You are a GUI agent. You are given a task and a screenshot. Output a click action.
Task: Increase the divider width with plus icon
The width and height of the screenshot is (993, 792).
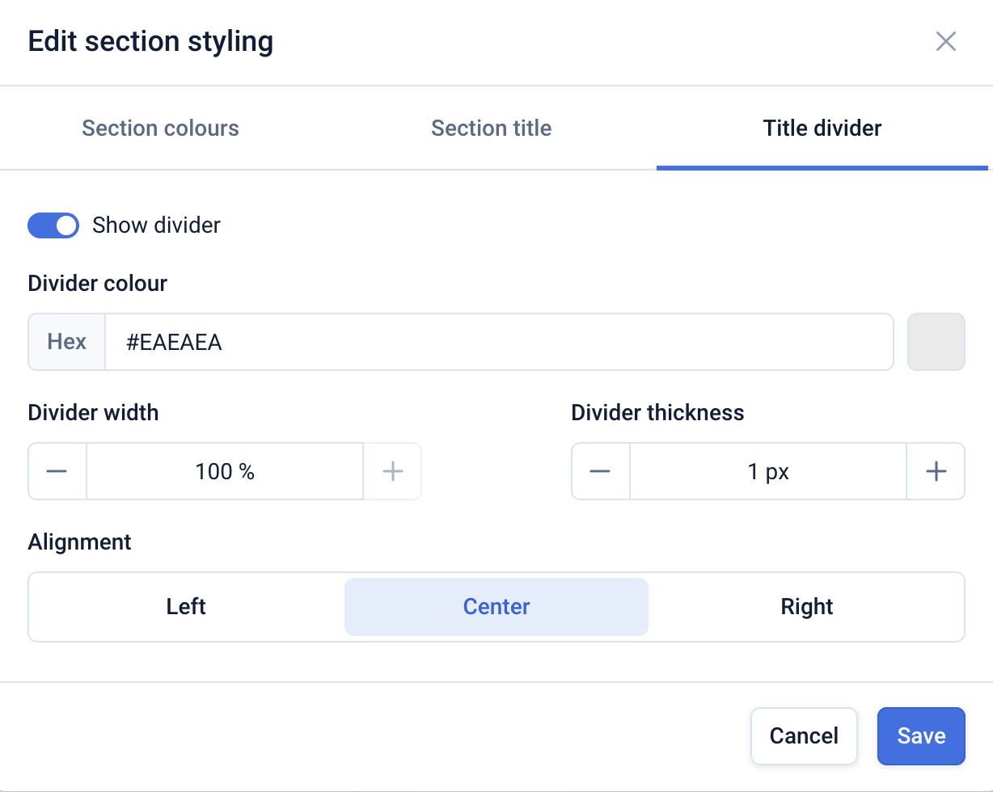click(x=392, y=471)
